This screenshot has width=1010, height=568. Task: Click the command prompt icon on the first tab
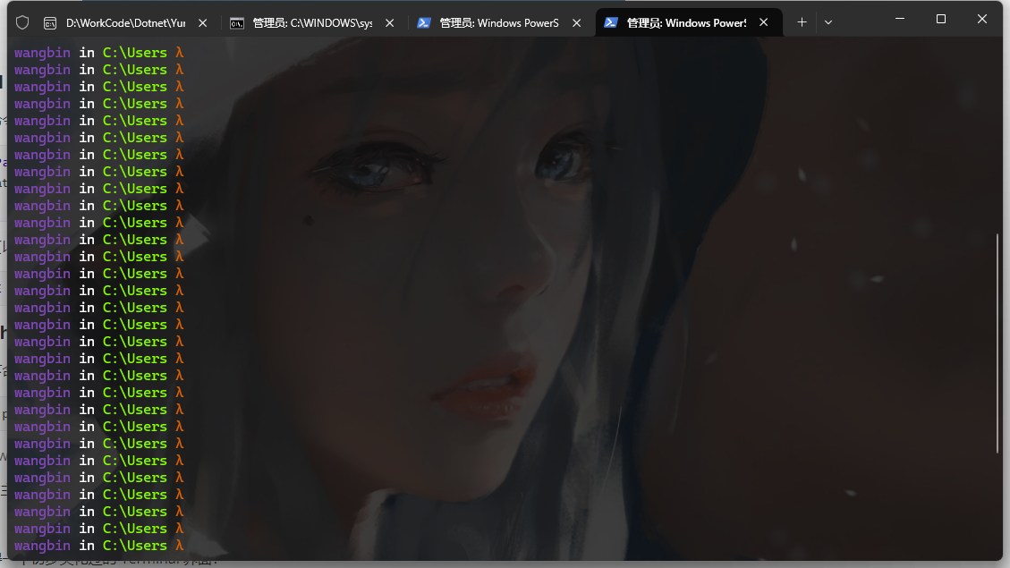pyautogui.click(x=50, y=23)
